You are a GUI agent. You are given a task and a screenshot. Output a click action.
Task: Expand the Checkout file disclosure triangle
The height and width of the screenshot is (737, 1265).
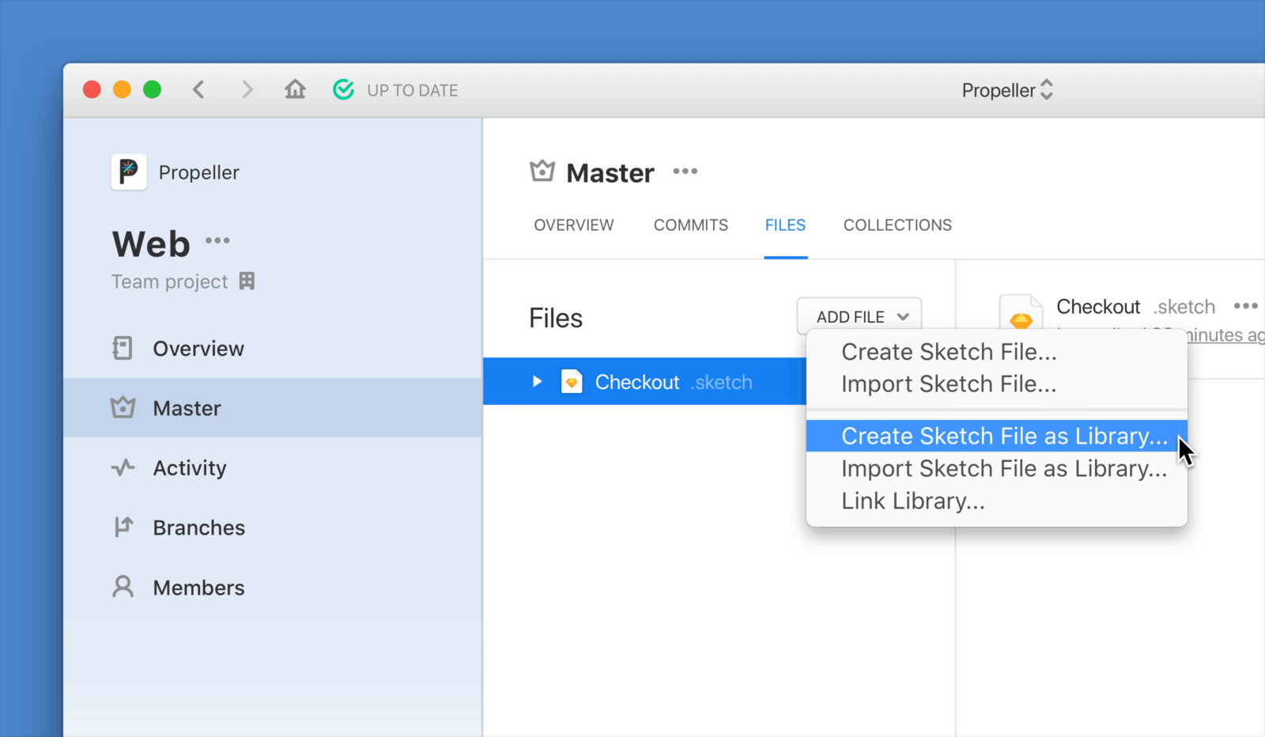point(537,381)
